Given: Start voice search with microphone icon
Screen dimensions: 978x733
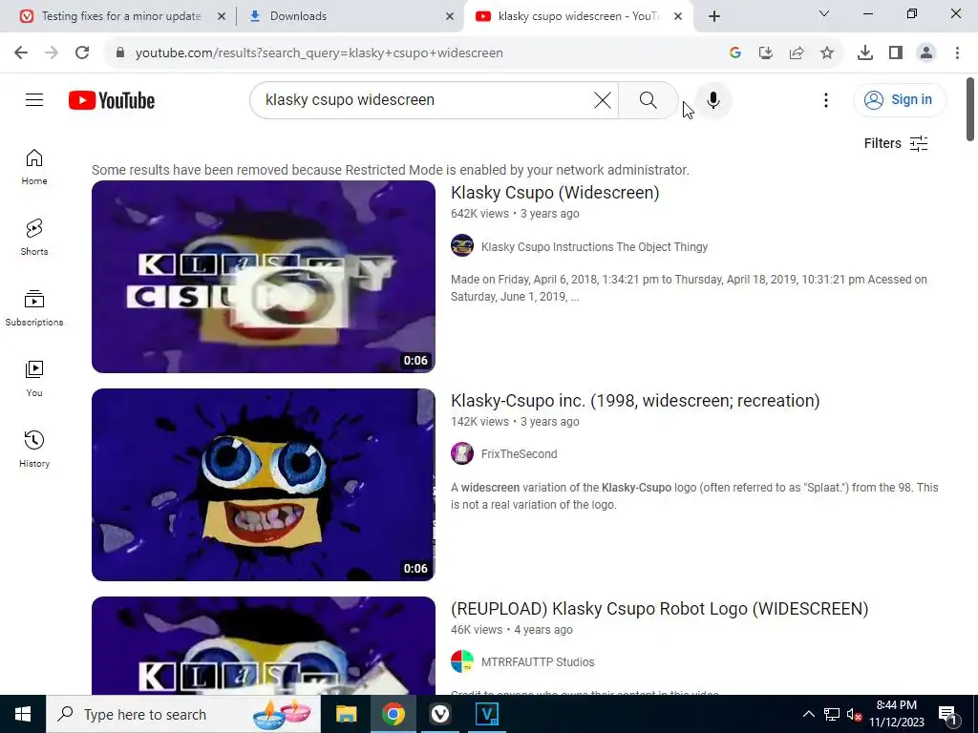Looking at the screenshot, I should [x=712, y=99].
